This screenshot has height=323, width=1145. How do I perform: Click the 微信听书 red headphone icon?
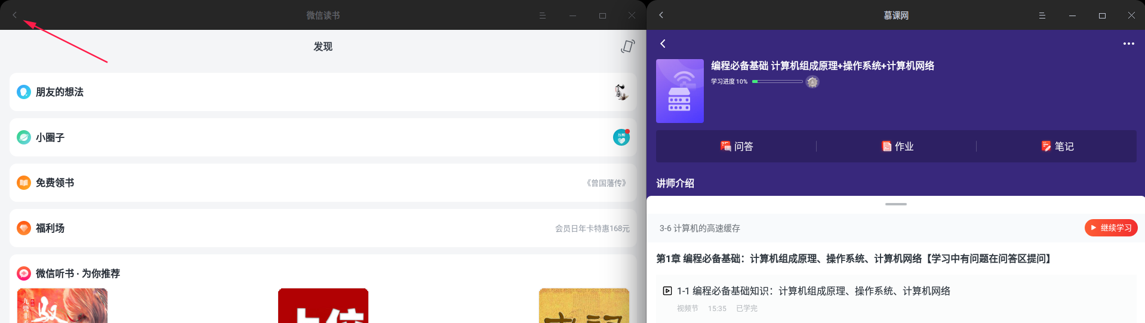tap(24, 273)
